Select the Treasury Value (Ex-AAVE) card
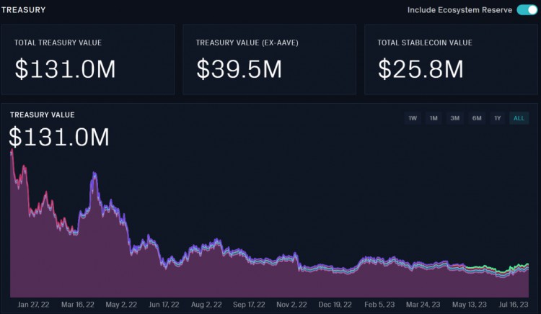 point(270,59)
